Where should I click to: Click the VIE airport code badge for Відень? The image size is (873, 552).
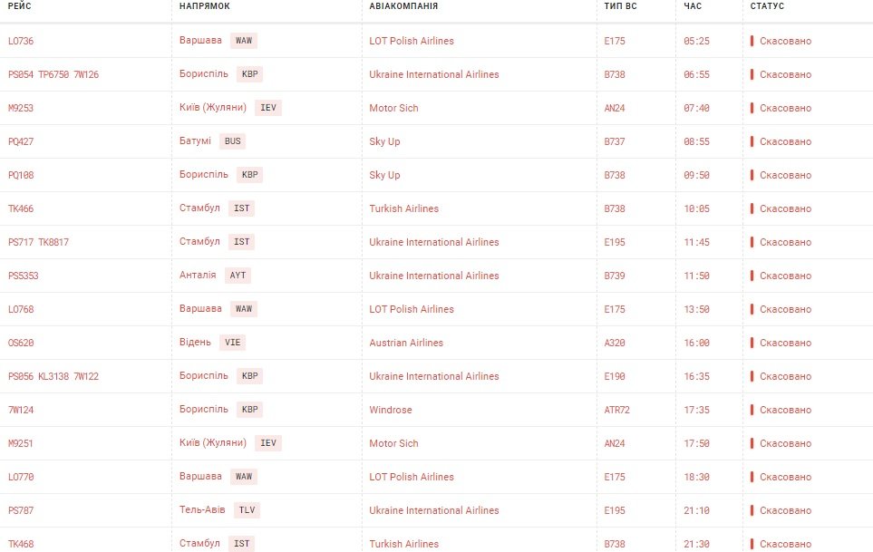click(x=232, y=343)
